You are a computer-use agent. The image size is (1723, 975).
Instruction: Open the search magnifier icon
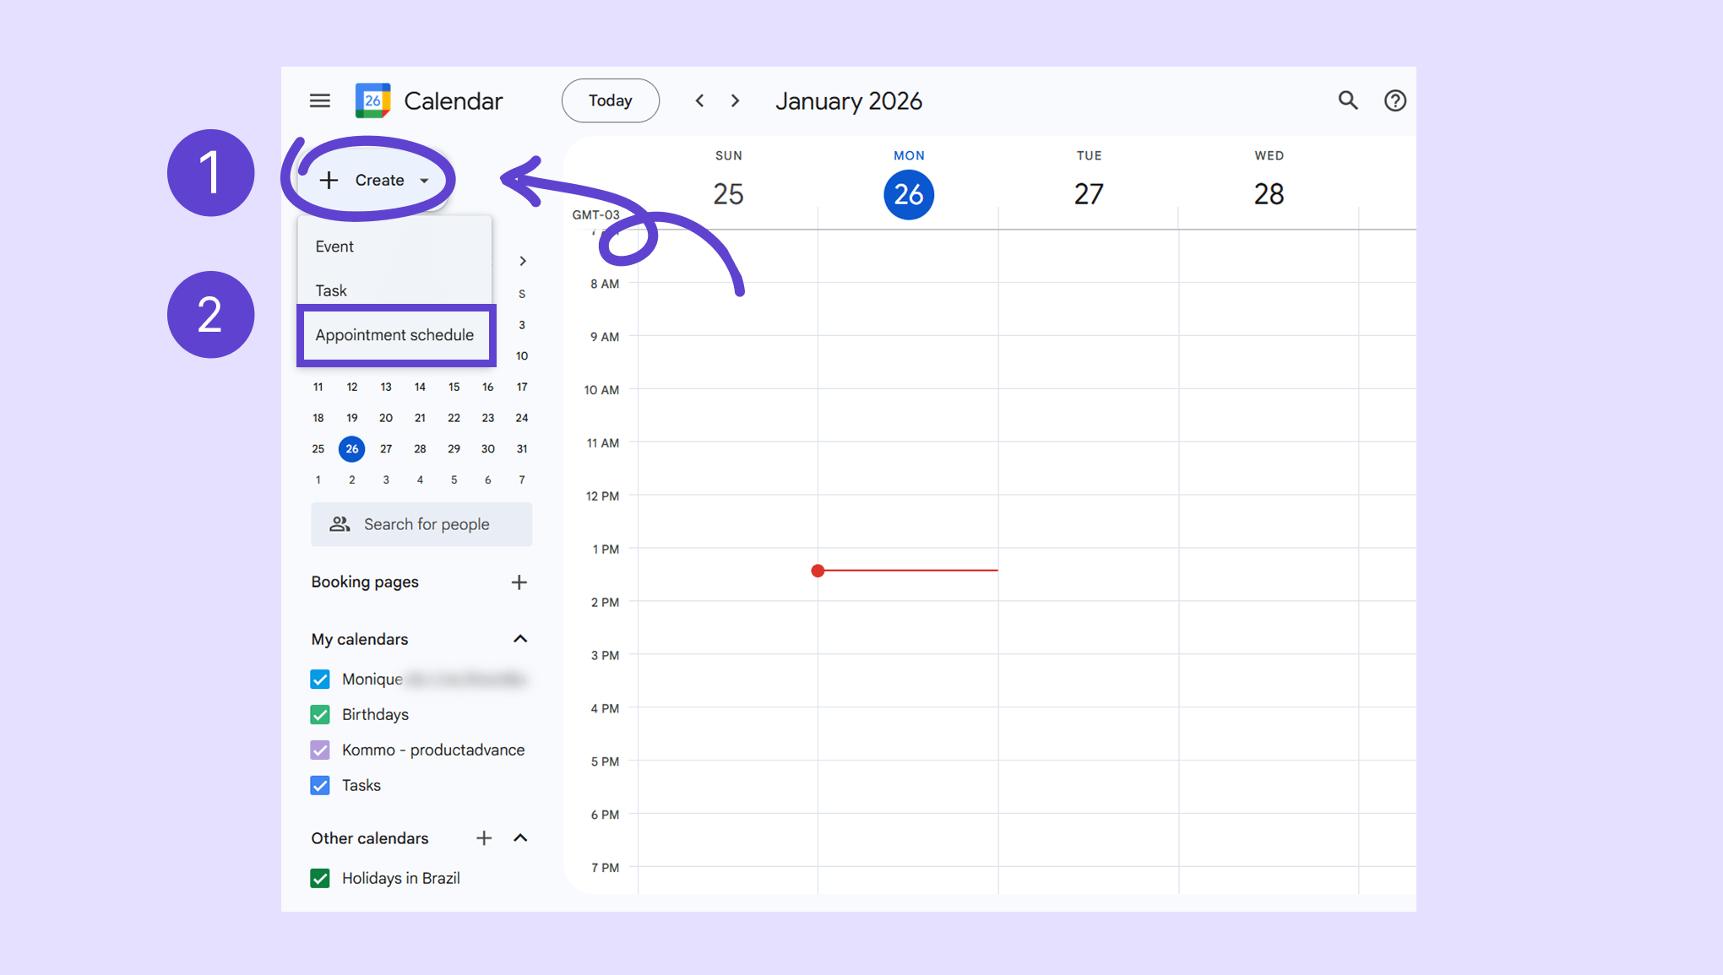(x=1347, y=100)
